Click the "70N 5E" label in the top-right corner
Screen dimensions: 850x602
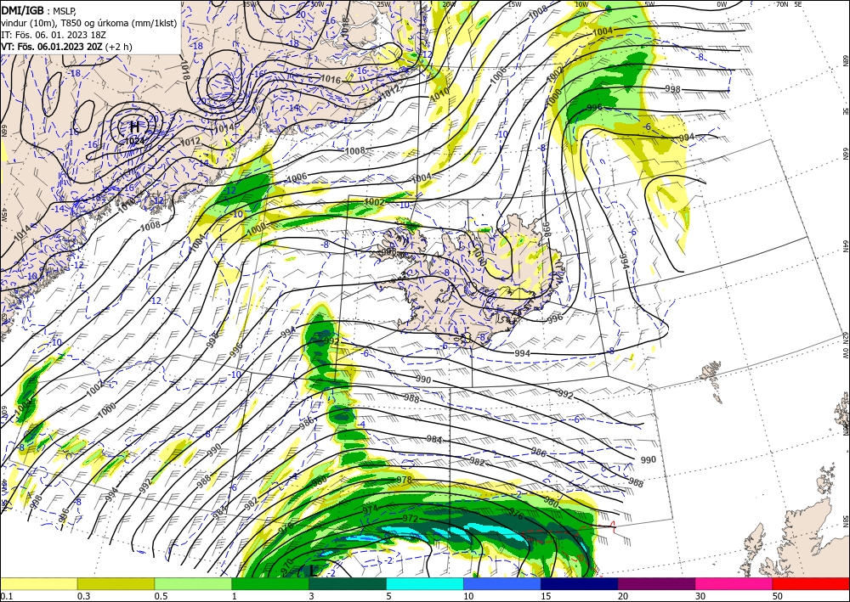point(789,4)
